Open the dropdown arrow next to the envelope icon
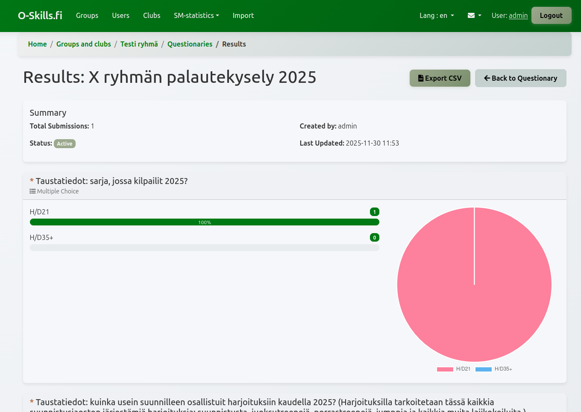The width and height of the screenshot is (581, 412). 479,15
